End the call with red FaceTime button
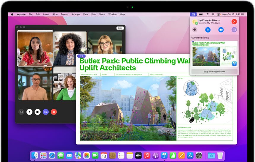255x162 pixels. pos(54,112)
